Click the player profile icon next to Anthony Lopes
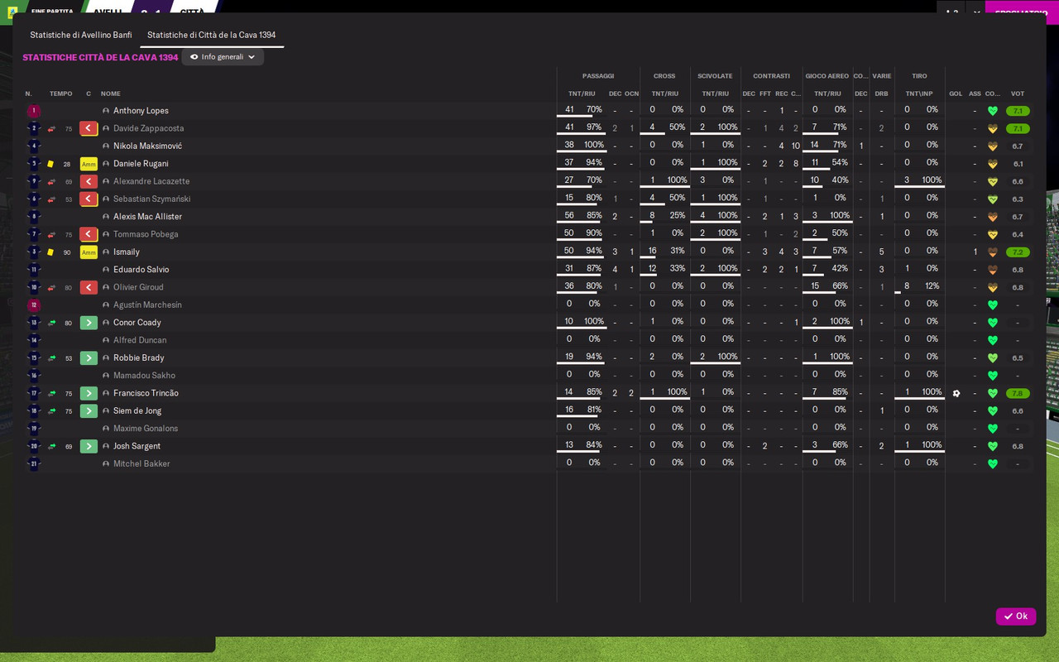This screenshot has height=662, width=1059. coord(106,111)
